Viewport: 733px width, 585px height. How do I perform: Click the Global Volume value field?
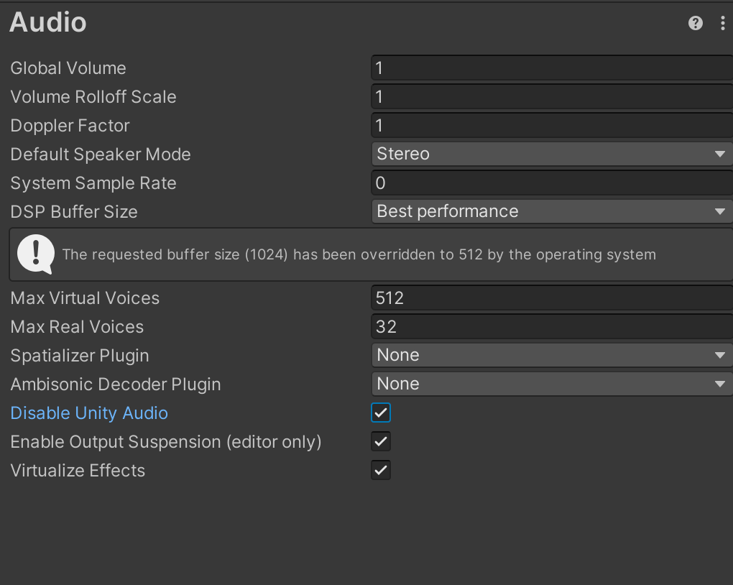[551, 68]
